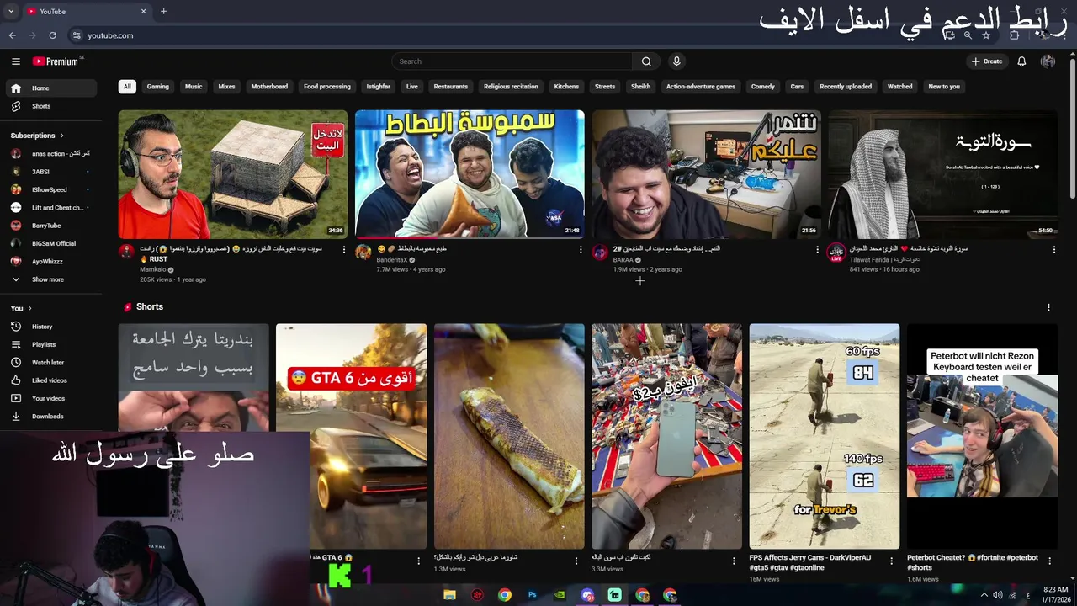Go to Home in sidebar
The width and height of the screenshot is (1077, 606).
pos(50,88)
